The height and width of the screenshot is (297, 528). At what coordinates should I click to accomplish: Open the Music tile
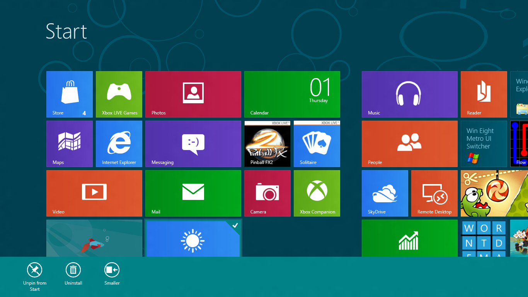coord(410,94)
